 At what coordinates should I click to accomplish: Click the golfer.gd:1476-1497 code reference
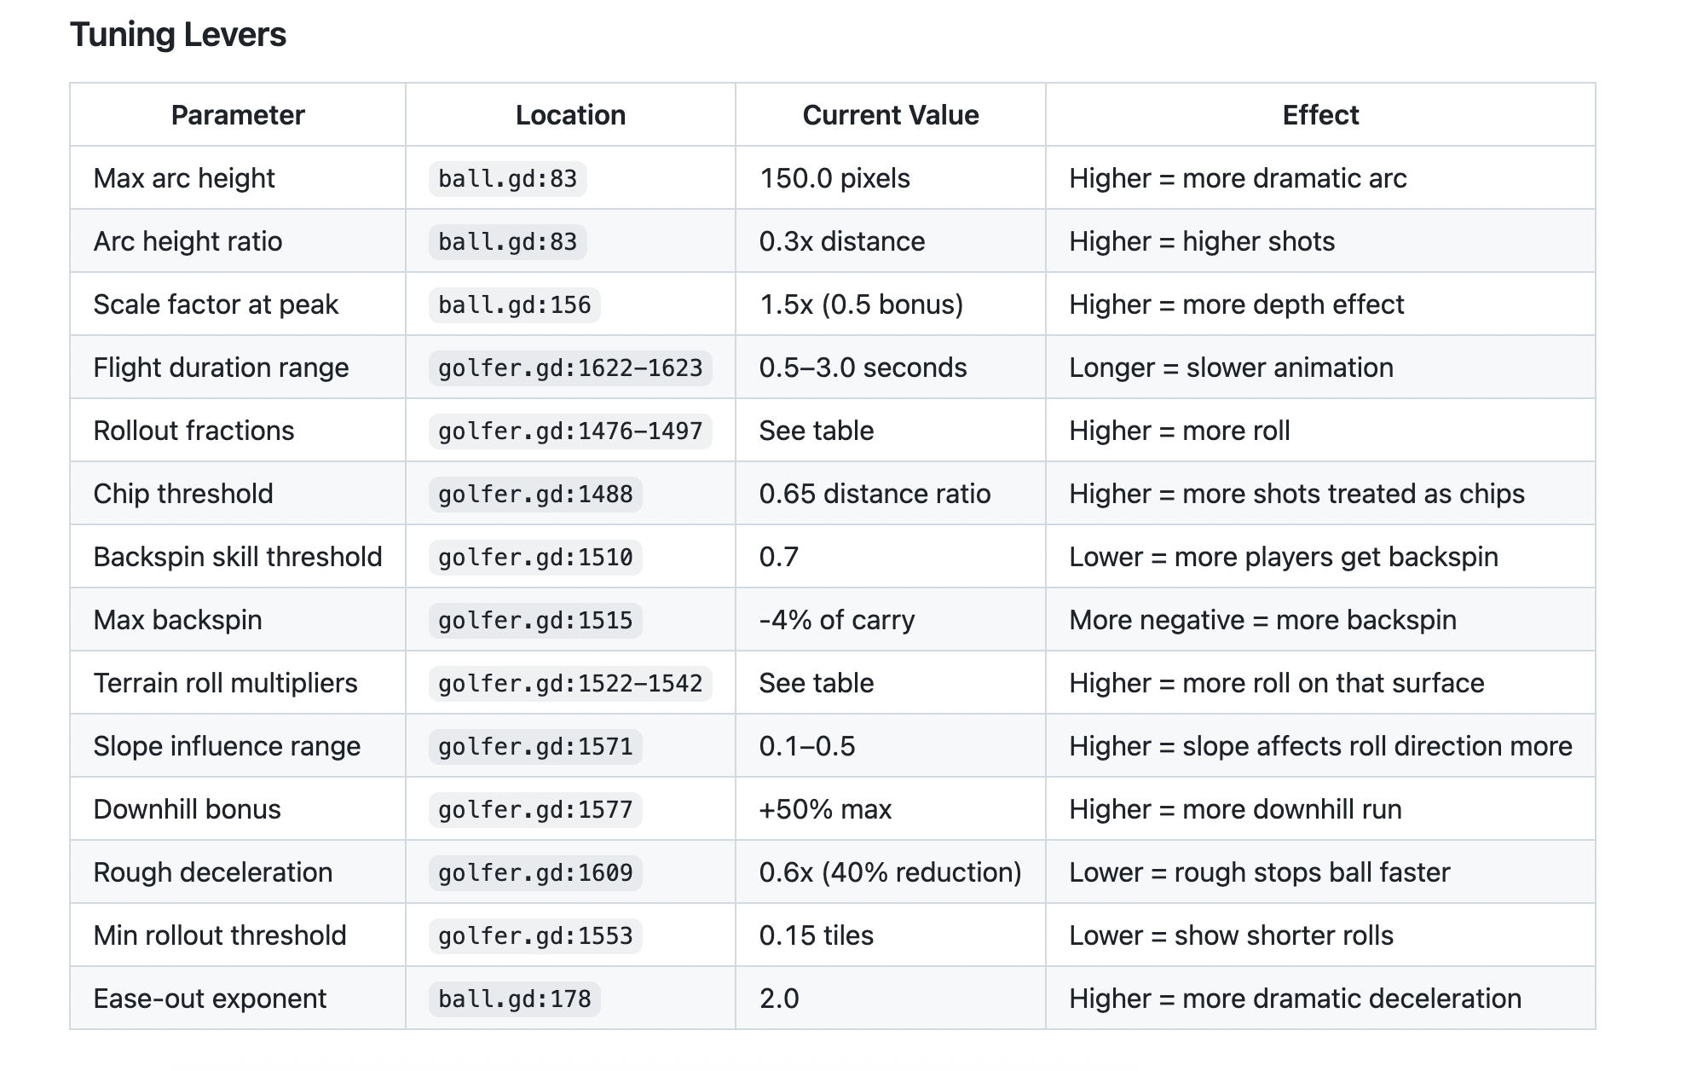570,431
